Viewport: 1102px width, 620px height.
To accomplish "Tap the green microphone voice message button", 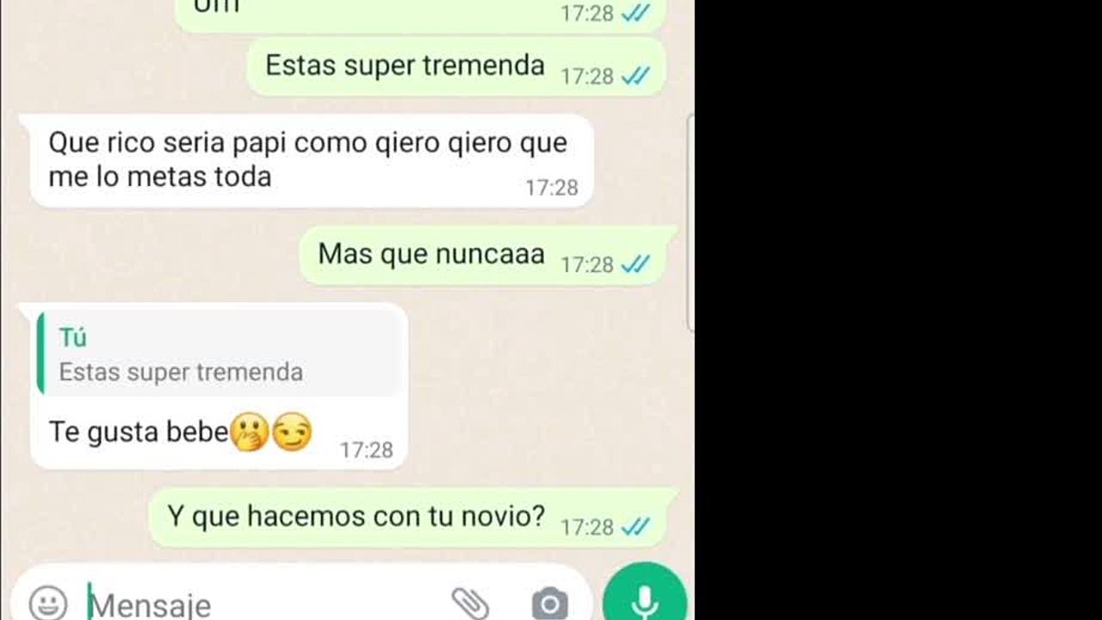I will (645, 596).
